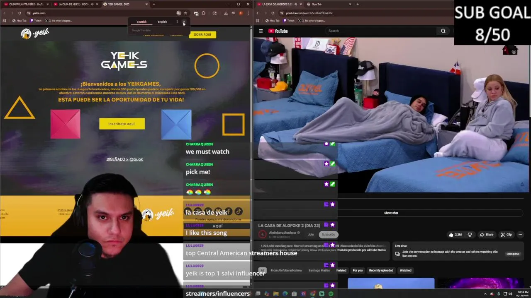Open Alofokeradioshow channel avatar
This screenshot has height=298, width=531.
(262, 235)
